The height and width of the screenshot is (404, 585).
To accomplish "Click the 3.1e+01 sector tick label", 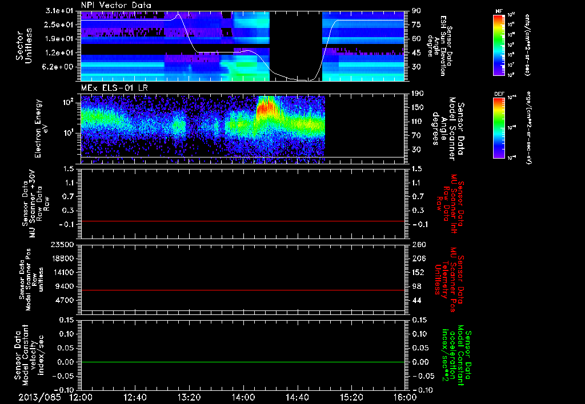I will click(x=59, y=11).
